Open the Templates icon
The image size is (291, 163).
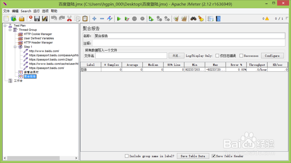(x=14, y=19)
